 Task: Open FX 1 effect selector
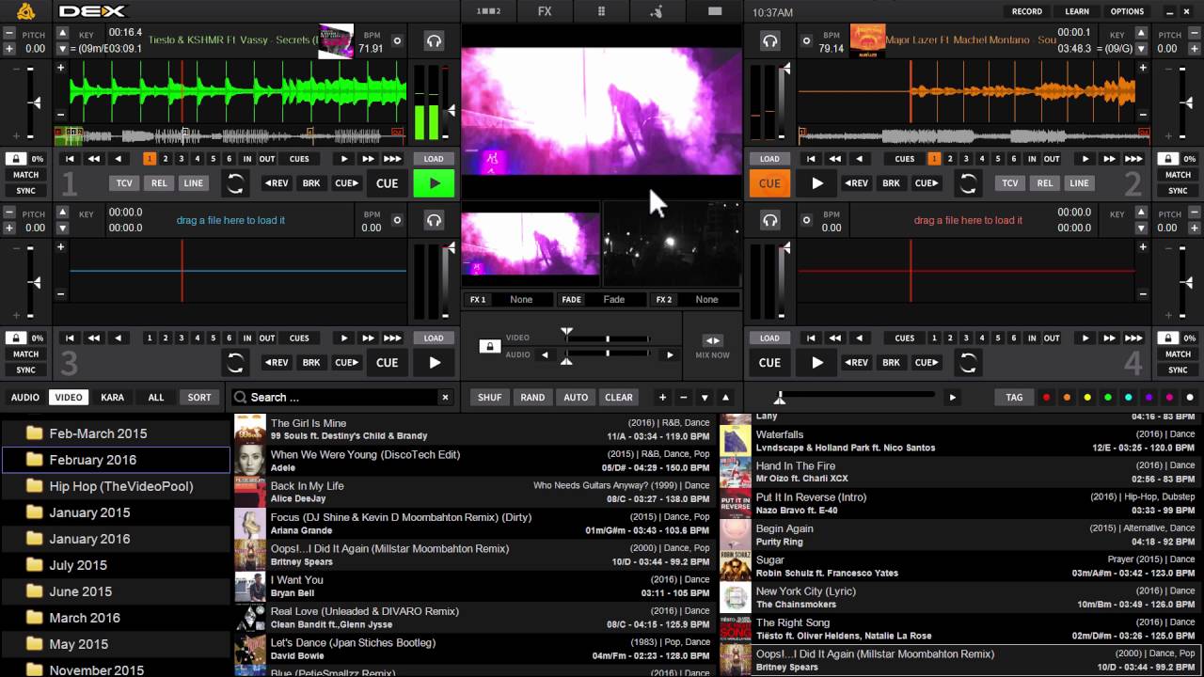pyautogui.click(x=521, y=300)
